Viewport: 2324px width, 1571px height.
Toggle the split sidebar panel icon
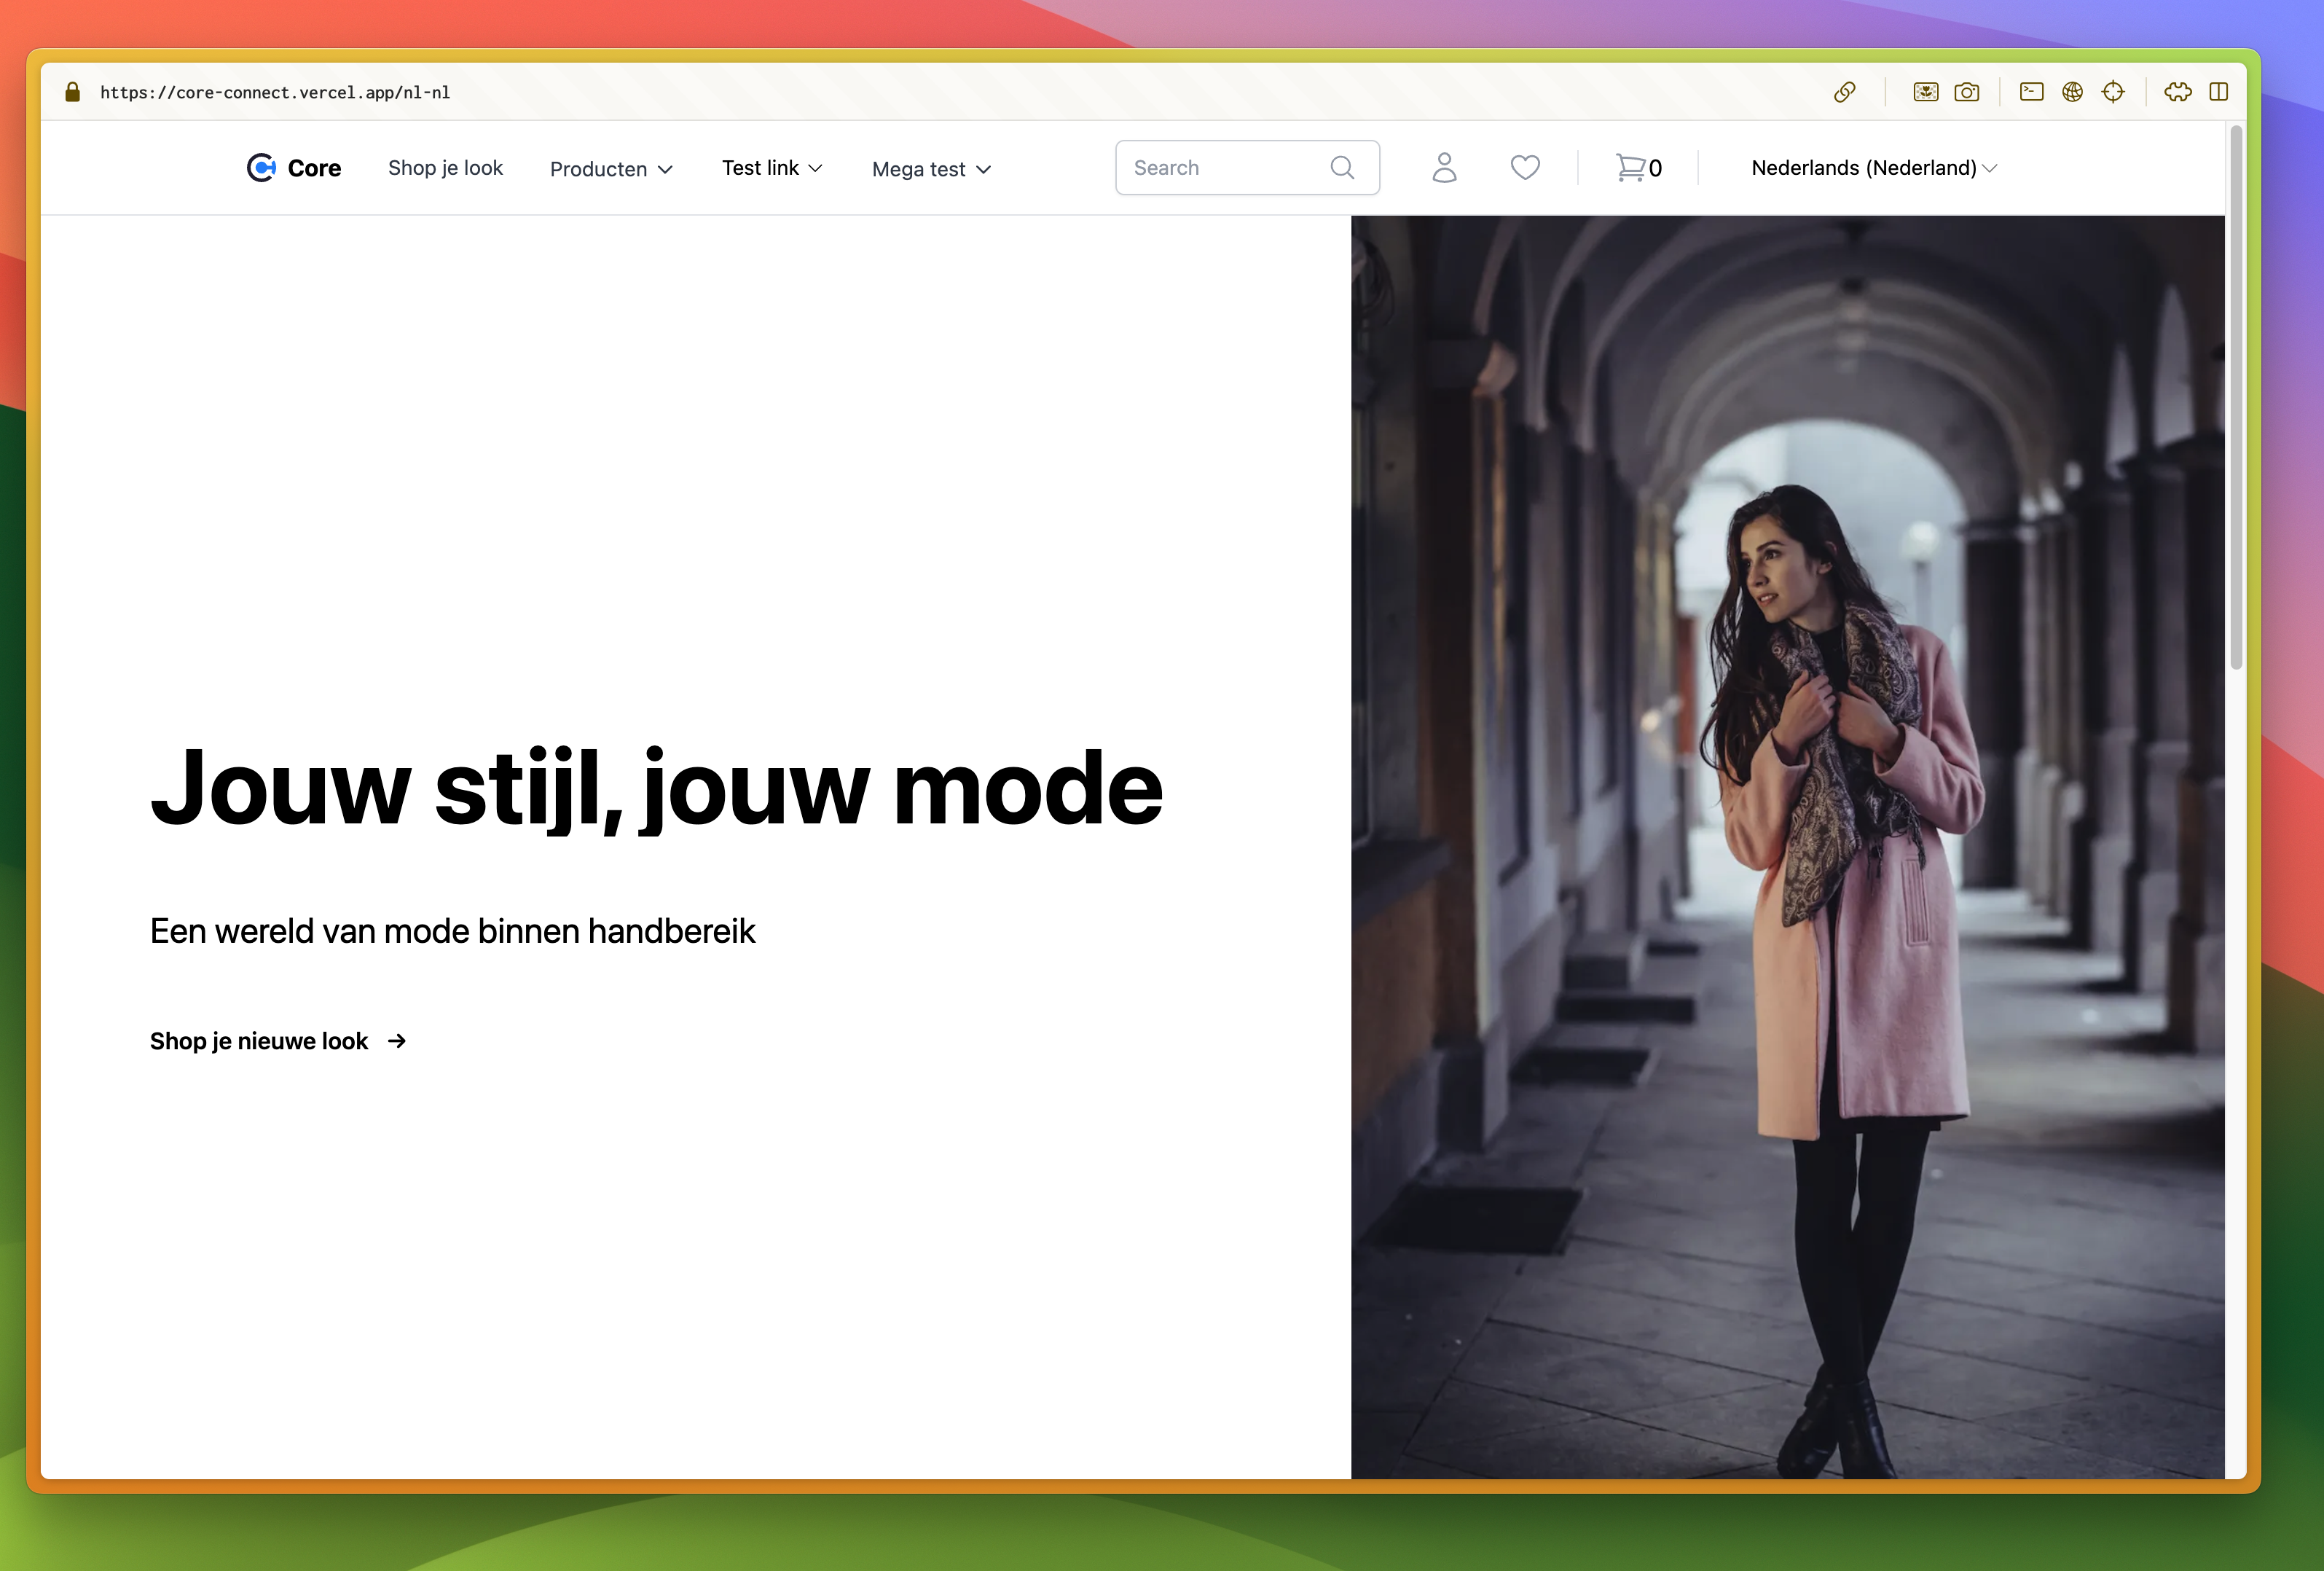point(2218,92)
